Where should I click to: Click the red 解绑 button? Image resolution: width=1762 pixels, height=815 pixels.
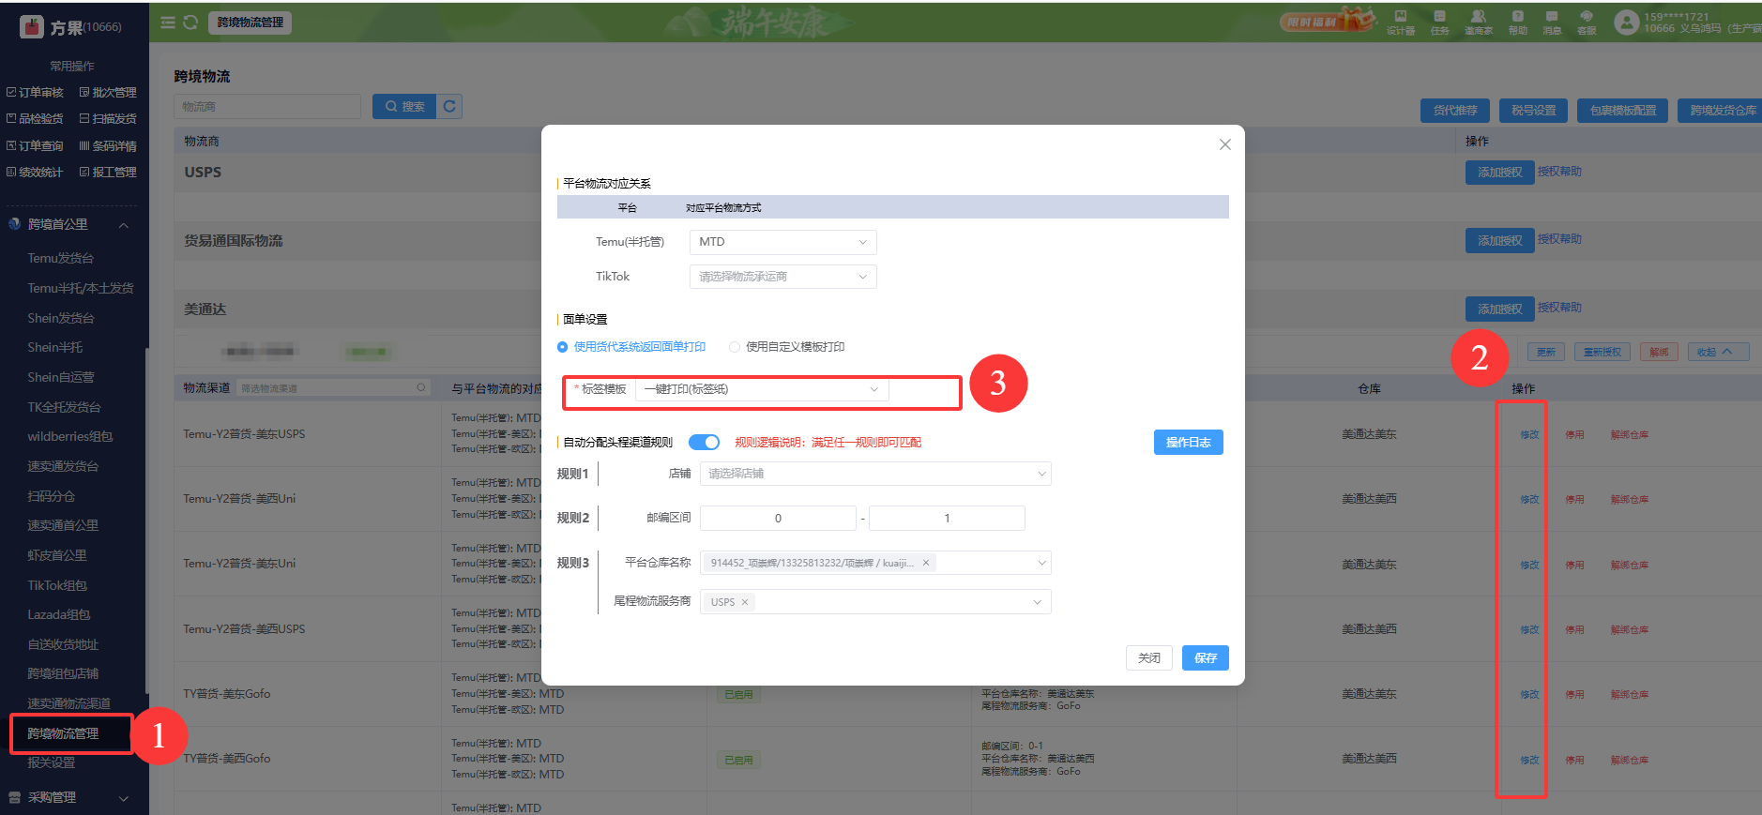click(x=1659, y=352)
